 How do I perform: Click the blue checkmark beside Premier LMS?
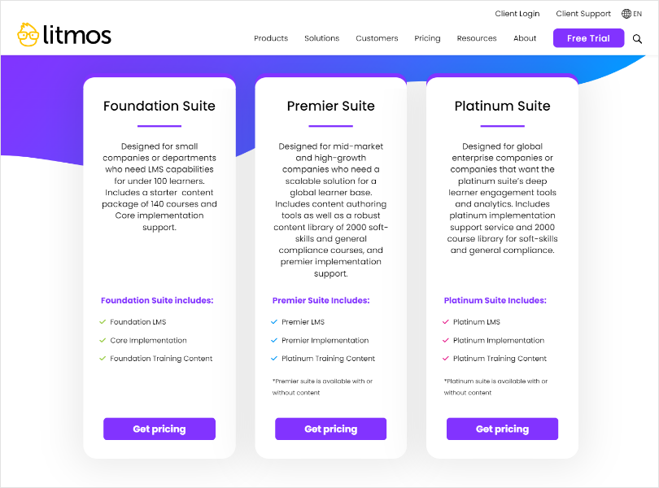pyautogui.click(x=274, y=322)
